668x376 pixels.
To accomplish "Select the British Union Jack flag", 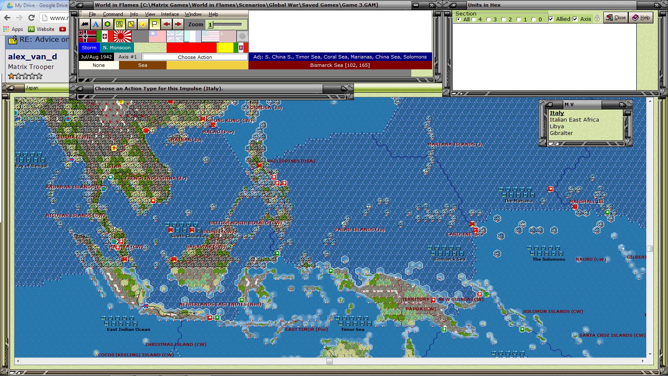I will click(175, 36).
